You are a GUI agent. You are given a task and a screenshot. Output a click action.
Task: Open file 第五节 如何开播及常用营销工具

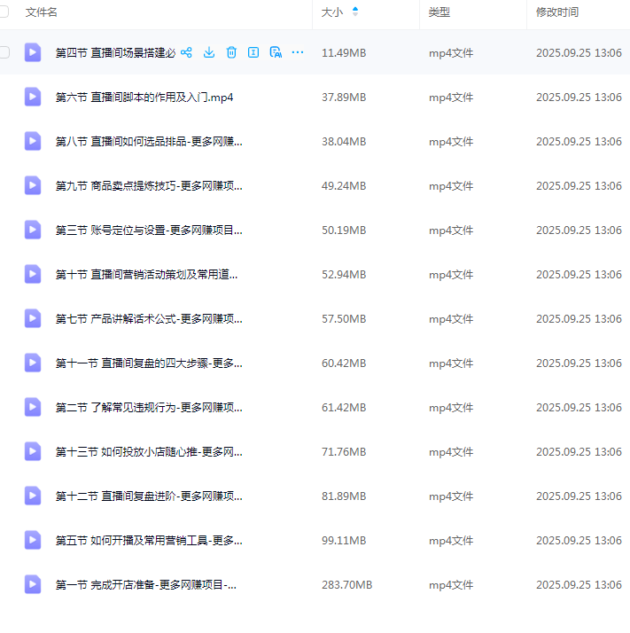(x=149, y=541)
